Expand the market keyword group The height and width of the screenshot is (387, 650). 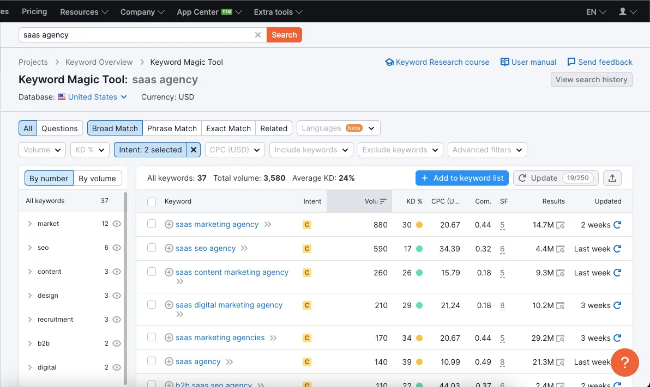tap(30, 224)
